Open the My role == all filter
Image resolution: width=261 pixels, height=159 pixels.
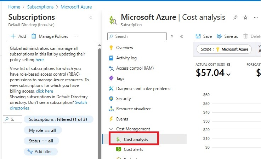coord(43,130)
